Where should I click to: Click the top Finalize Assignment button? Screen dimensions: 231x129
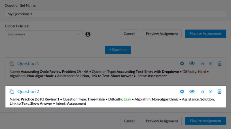(x=206, y=34)
